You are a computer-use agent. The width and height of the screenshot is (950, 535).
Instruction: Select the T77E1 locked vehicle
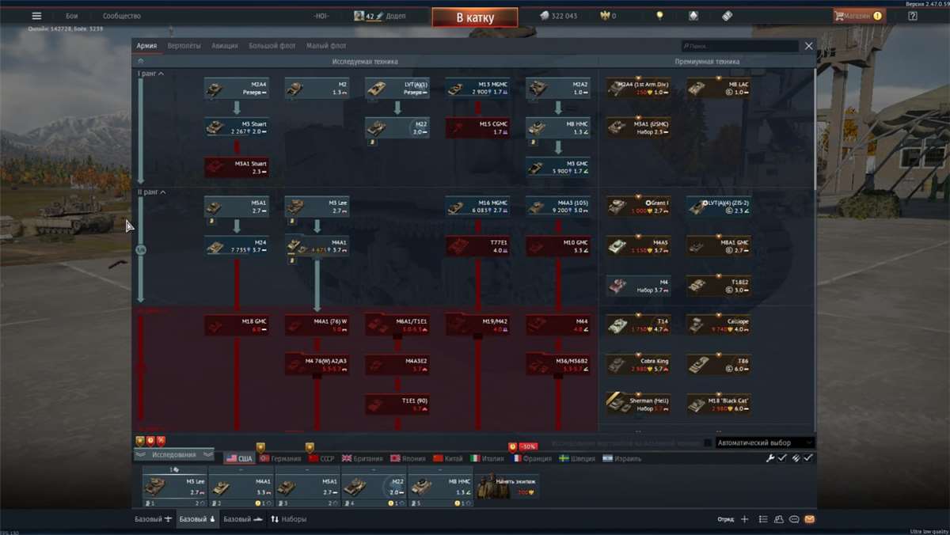(477, 246)
